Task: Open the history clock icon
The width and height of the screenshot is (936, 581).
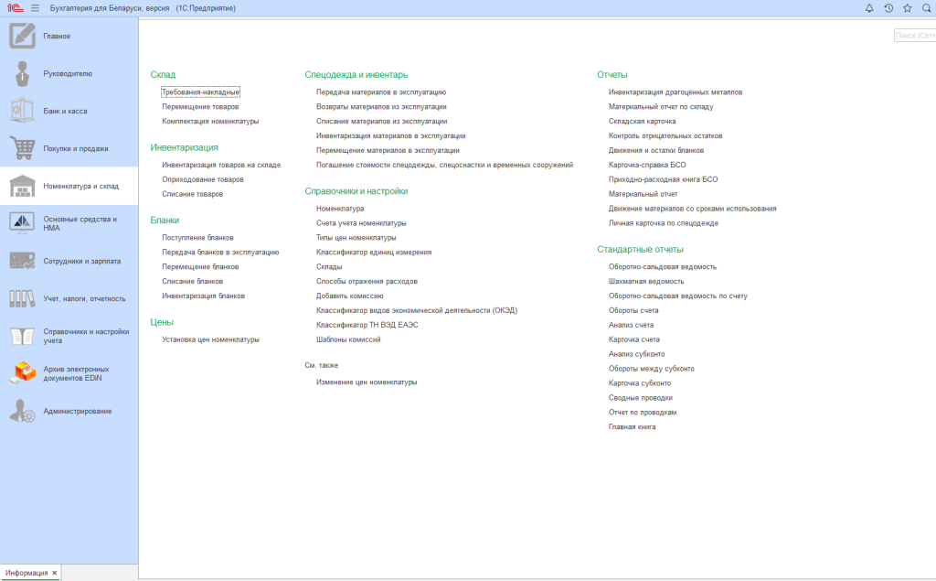Action: click(888, 8)
